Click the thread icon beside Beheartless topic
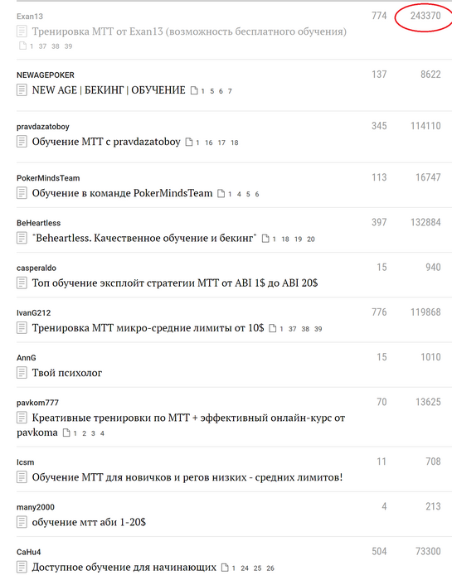The height and width of the screenshot is (580, 452). [22, 238]
